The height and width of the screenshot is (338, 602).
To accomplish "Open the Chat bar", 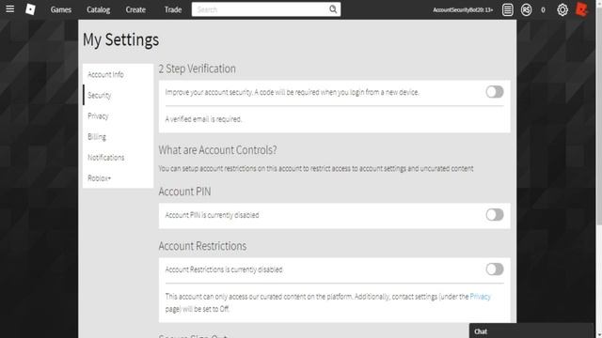I will [x=531, y=331].
